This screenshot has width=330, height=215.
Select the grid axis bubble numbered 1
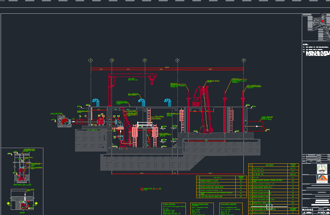90,60
